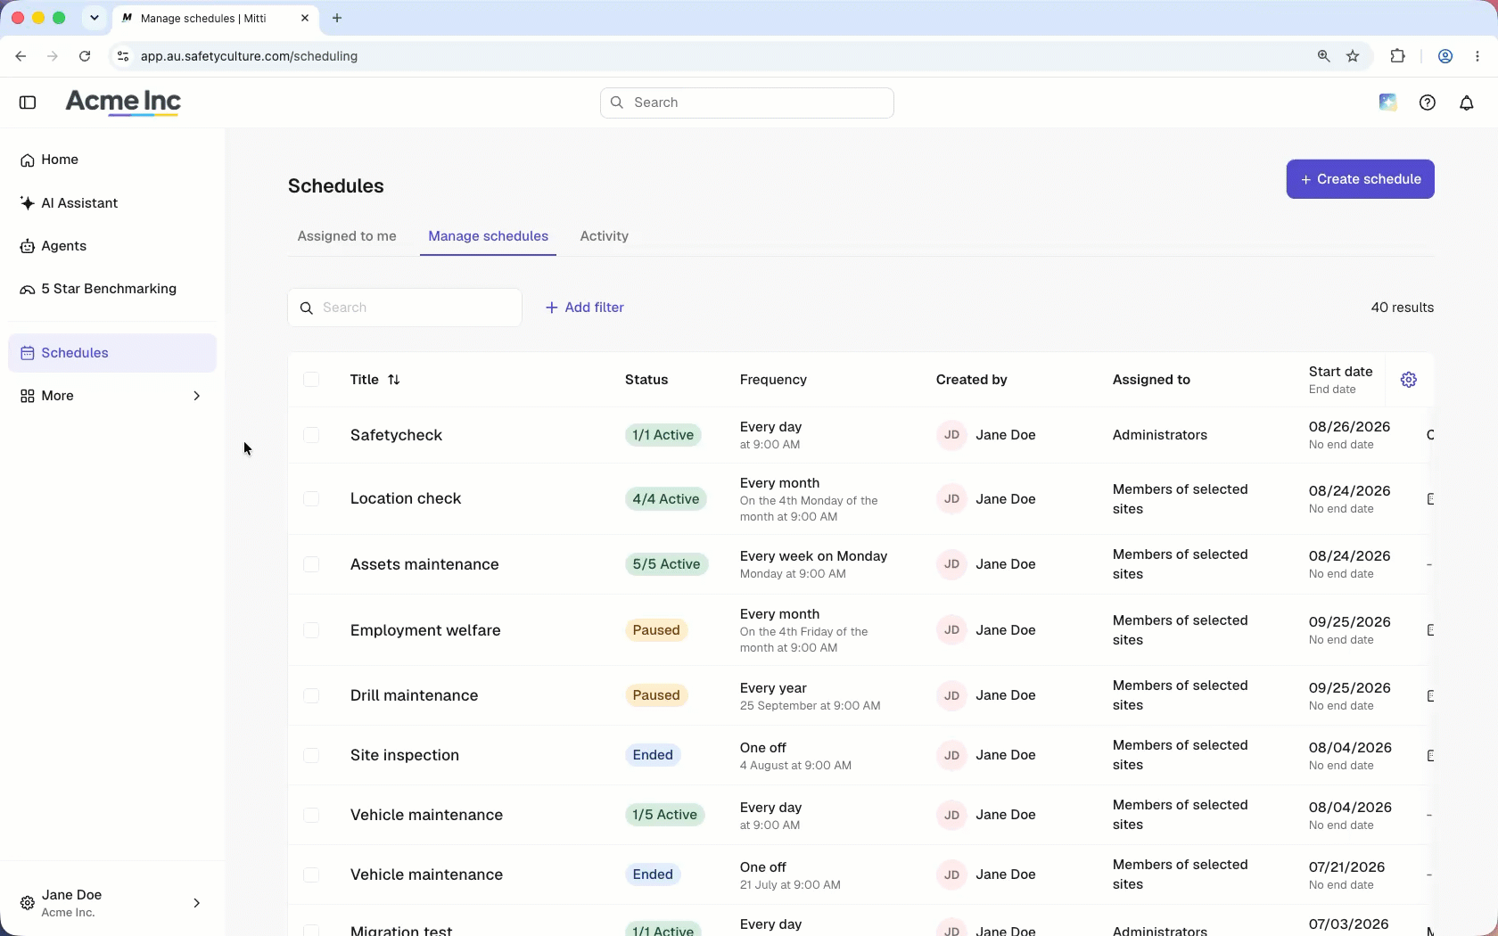
Task: Open table column settings gear
Action: (x=1409, y=380)
